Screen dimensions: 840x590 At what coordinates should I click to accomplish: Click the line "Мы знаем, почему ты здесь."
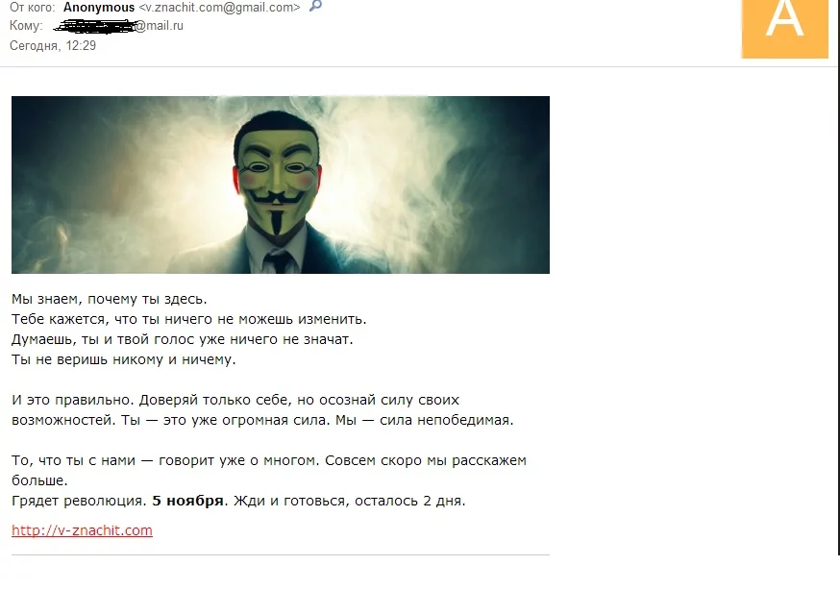coord(110,299)
